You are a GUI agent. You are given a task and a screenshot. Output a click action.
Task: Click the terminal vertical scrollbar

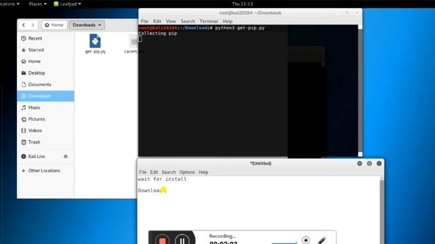pos(360,91)
